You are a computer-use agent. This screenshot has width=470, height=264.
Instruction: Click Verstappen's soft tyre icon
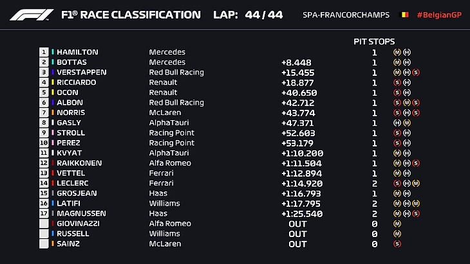[416, 73]
